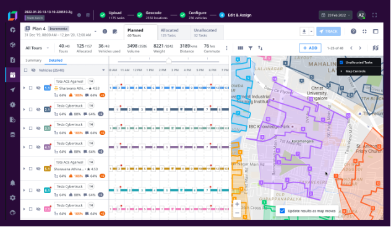Switch to the Unallocated tab
This screenshot has width=391, height=227.
click(207, 32)
